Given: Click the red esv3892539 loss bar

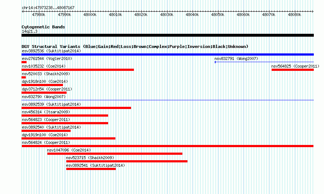Looking at the screenshot, I should point(76,108).
